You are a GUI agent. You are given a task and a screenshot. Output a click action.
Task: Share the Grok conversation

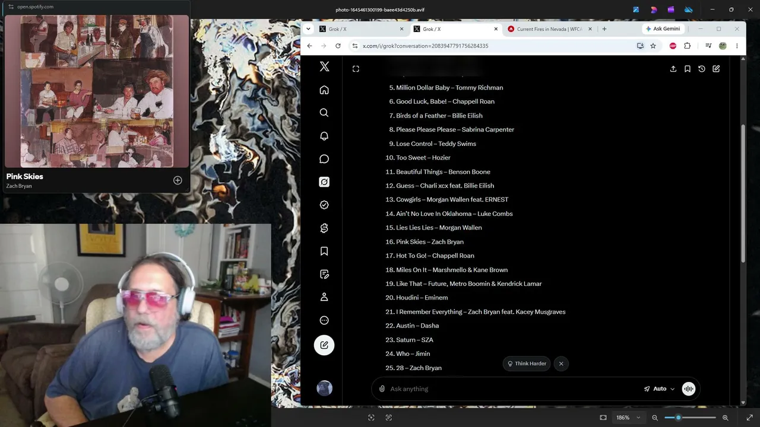673,69
